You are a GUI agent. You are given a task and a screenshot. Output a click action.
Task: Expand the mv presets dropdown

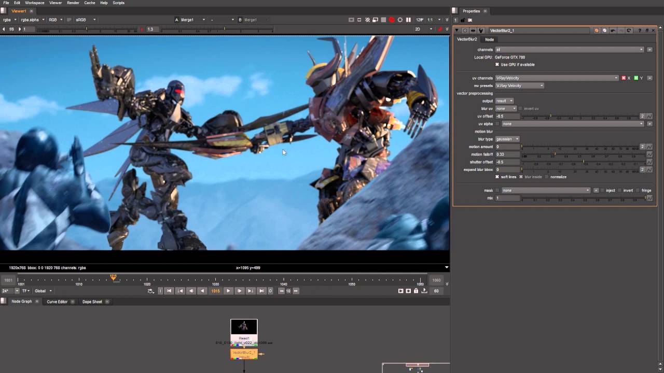(519, 86)
